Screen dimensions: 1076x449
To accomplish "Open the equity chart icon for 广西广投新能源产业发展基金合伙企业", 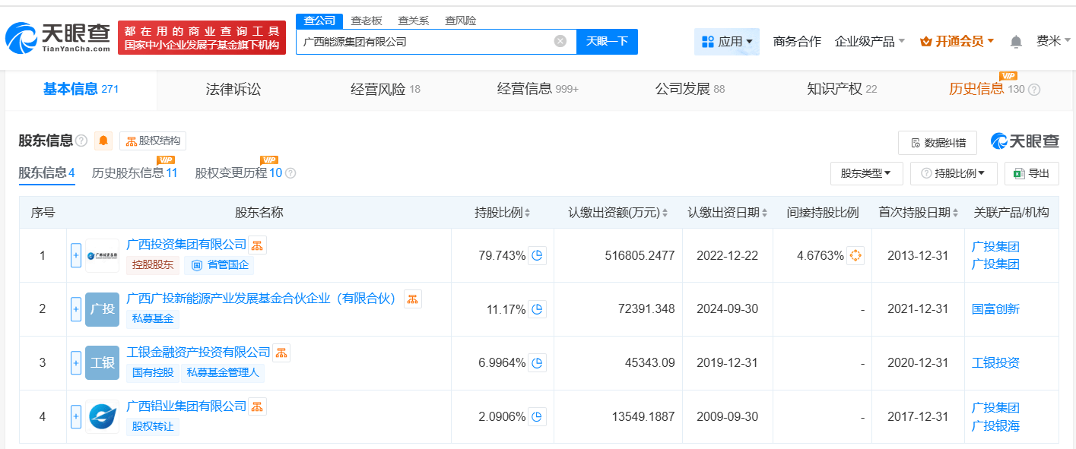I will pyautogui.click(x=413, y=299).
